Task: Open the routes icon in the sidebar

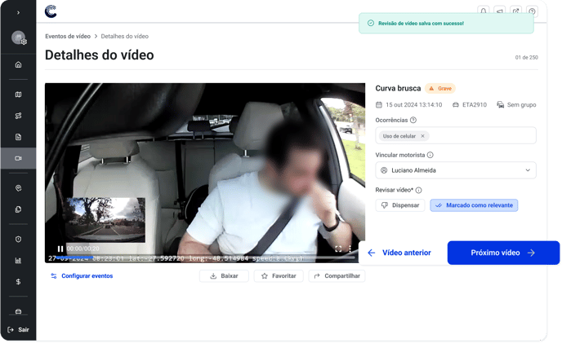Action: [18, 116]
